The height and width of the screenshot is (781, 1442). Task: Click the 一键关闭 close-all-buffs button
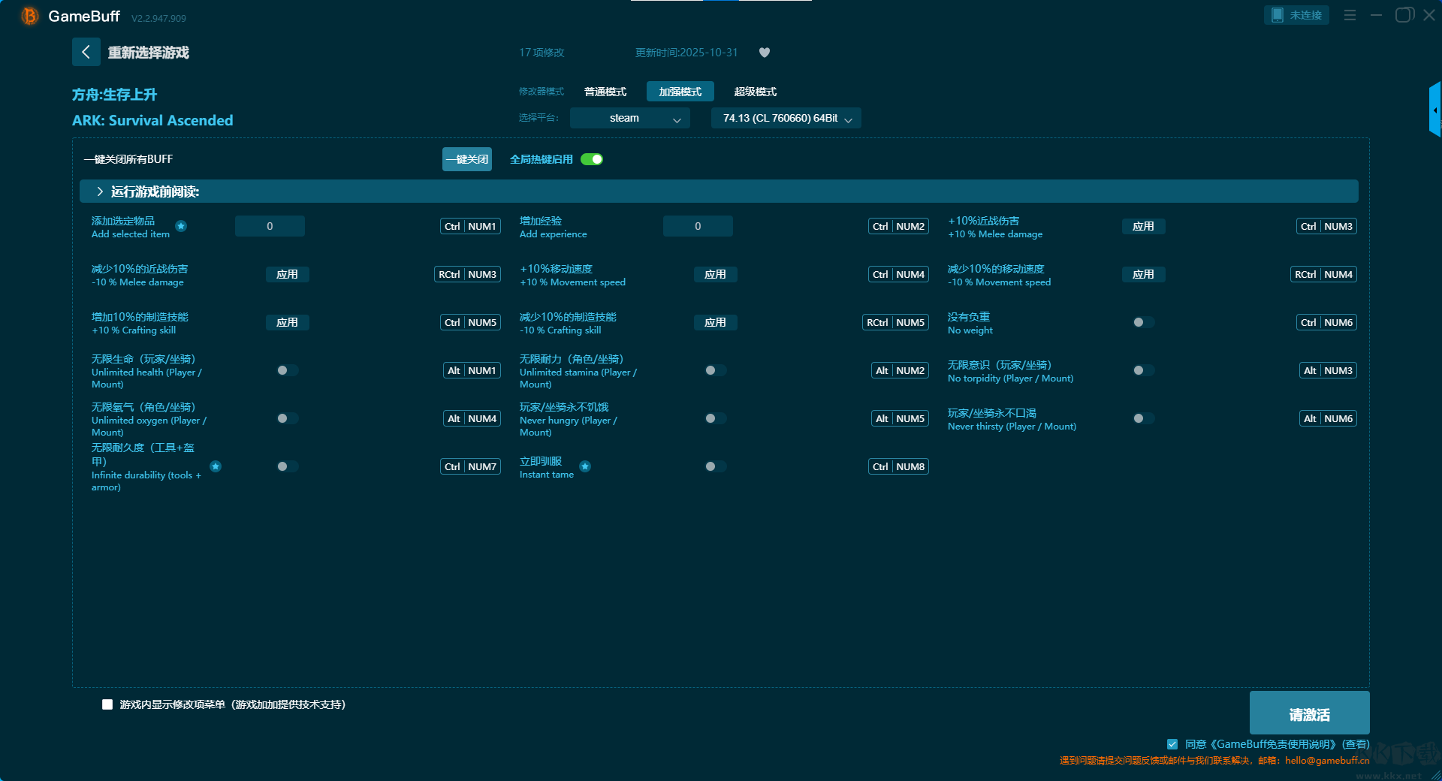click(467, 159)
